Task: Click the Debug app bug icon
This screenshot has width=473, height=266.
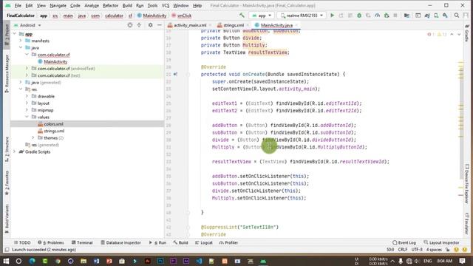Action: (359, 15)
